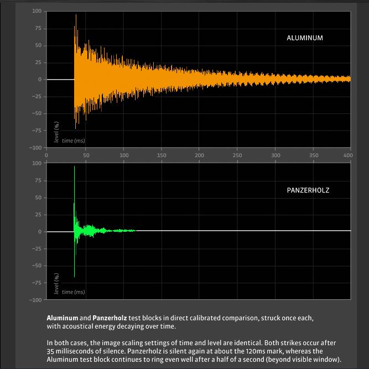Image resolution: width=369 pixels, height=369 pixels.
Task: Click 'level (%)' label in Aluminum chart
Action: [x=56, y=132]
